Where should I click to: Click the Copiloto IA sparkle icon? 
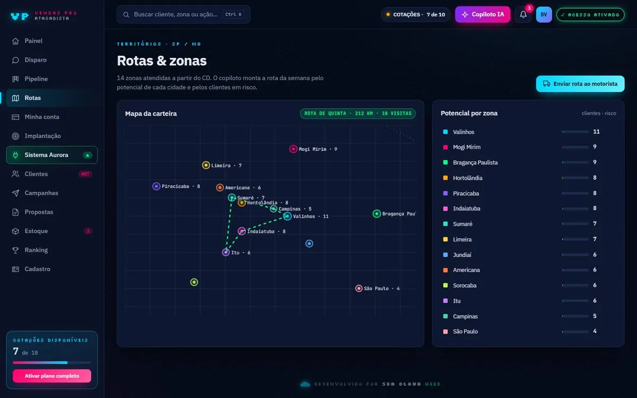465,15
